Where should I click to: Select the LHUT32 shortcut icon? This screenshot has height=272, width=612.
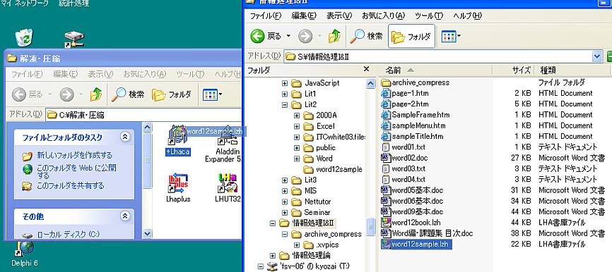228,184
